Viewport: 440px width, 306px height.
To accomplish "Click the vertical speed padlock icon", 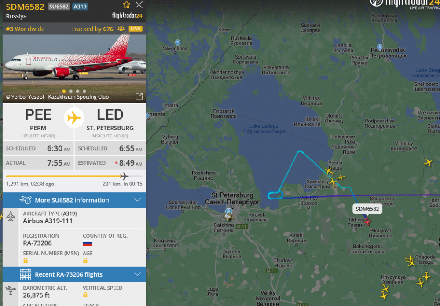I will (x=85, y=295).
